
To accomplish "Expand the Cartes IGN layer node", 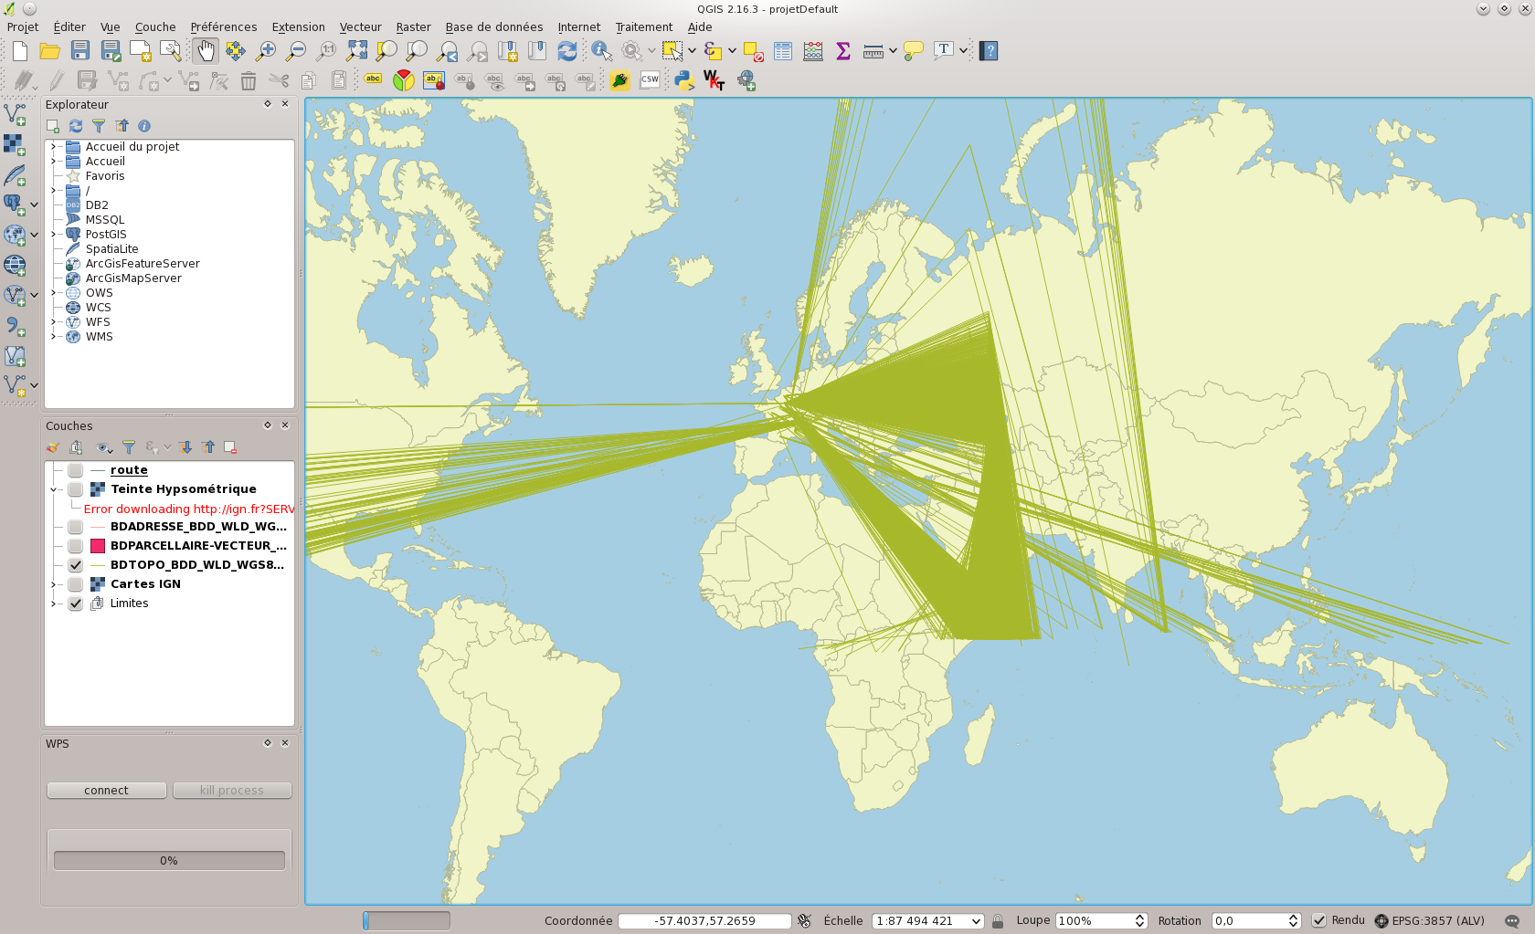I will tap(54, 584).
